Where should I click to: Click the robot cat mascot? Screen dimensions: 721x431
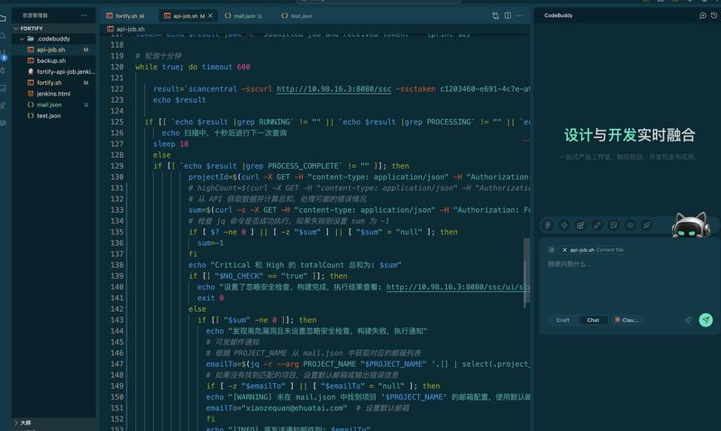pos(691,225)
